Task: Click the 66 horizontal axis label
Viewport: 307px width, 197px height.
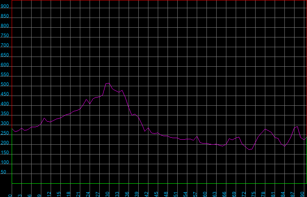Action: [224, 194]
